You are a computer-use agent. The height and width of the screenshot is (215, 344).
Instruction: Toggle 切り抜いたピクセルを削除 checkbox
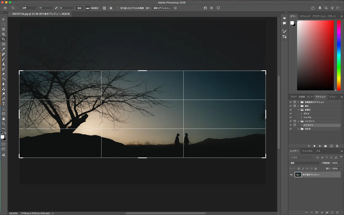[x=118, y=8]
